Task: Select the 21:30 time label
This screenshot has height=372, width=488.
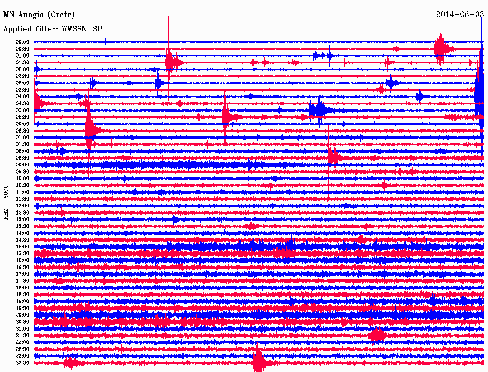Action: [x=22, y=336]
